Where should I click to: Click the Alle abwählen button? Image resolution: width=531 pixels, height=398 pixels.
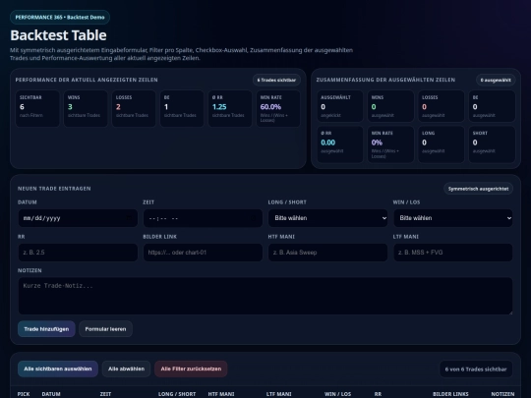(126, 369)
